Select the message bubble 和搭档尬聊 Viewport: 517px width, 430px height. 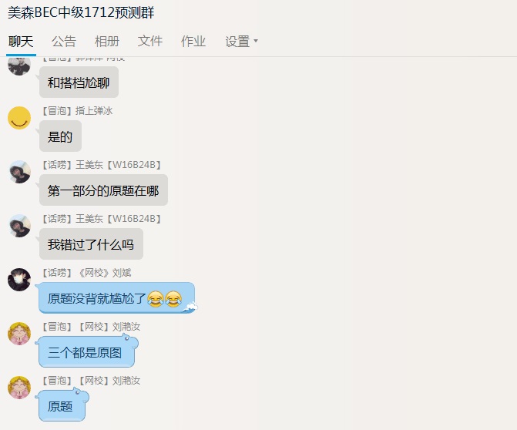79,82
